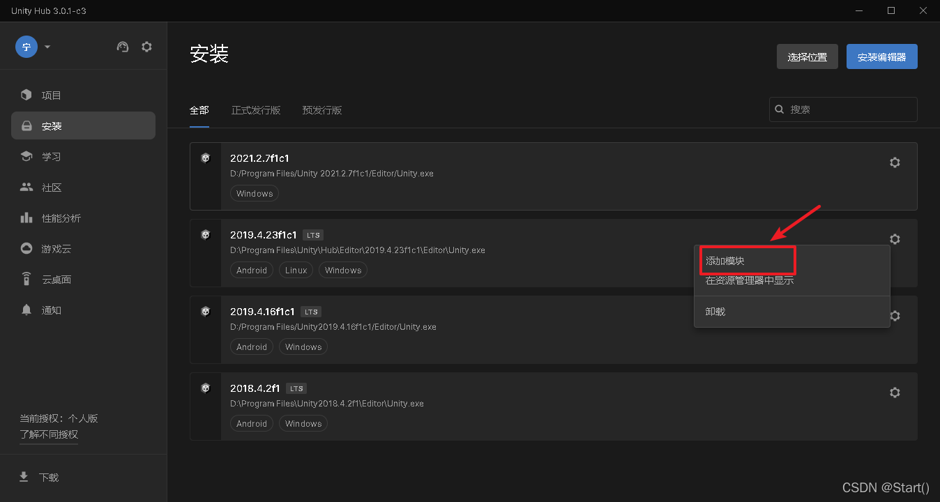
Task: Click Android tag under 2019.4.16f1c1
Action: [252, 347]
